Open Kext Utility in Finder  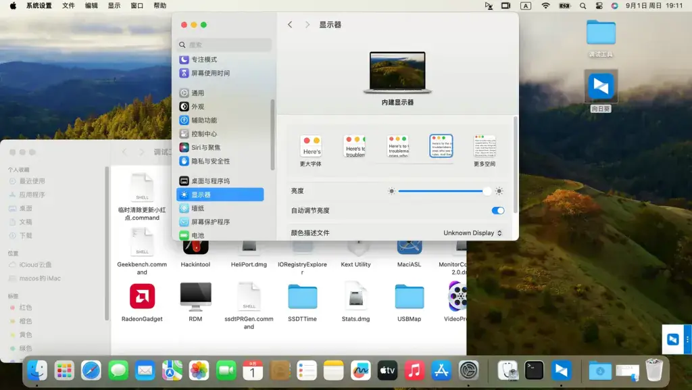355,255
